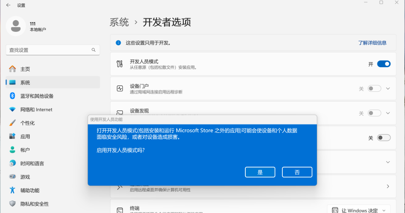Click the back arrow in Settings header
This screenshot has height=213, width=405.
(8, 5)
